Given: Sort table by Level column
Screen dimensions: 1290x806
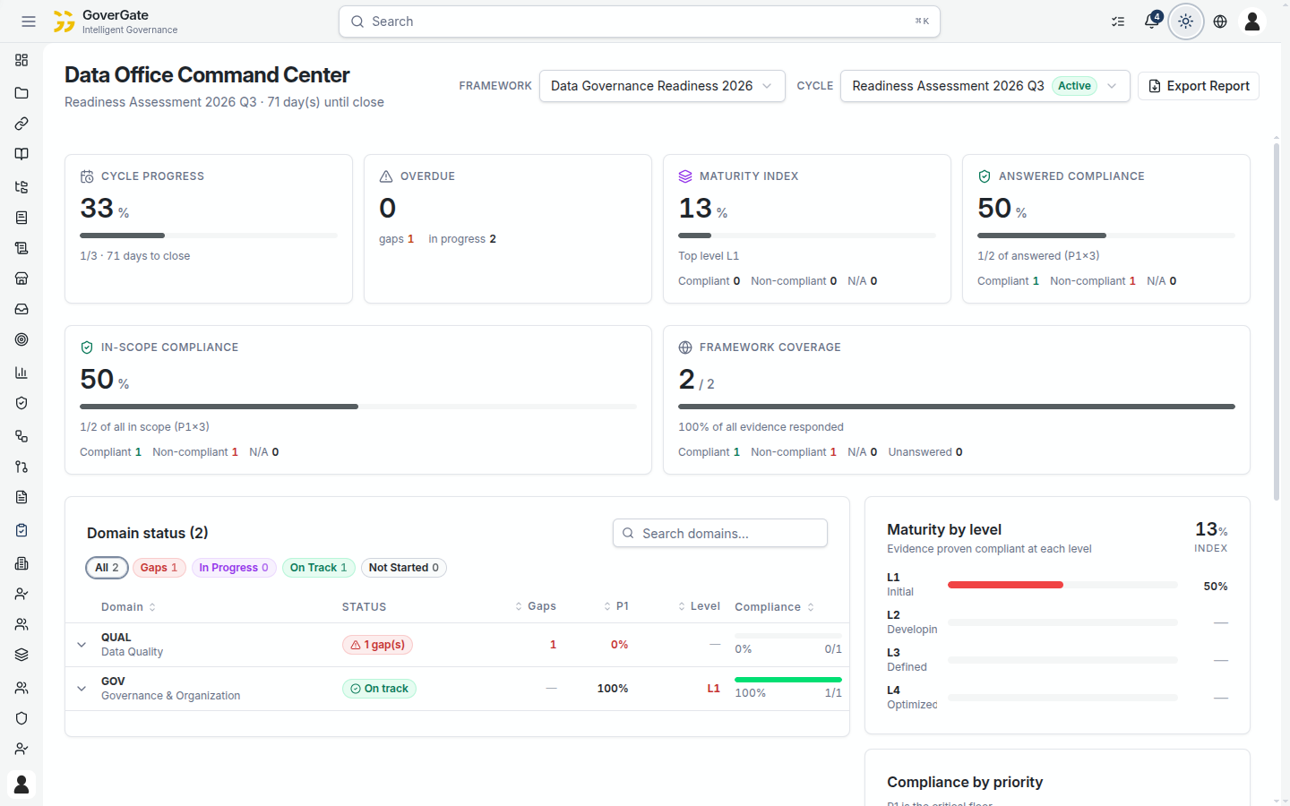Looking at the screenshot, I should (x=699, y=606).
